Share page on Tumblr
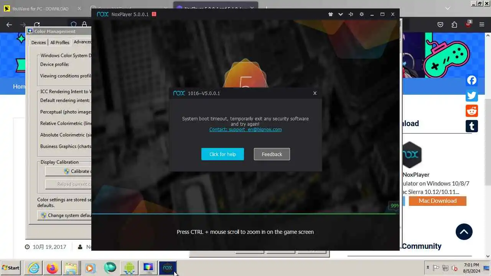Viewport: 491px width, 276px height. click(472, 126)
